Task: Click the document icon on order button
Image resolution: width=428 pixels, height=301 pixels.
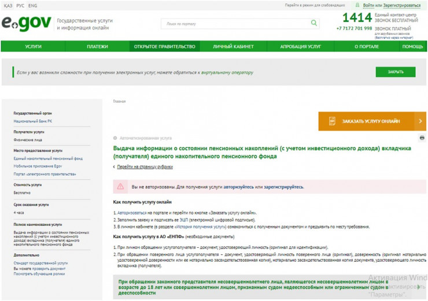Action: 332,121
